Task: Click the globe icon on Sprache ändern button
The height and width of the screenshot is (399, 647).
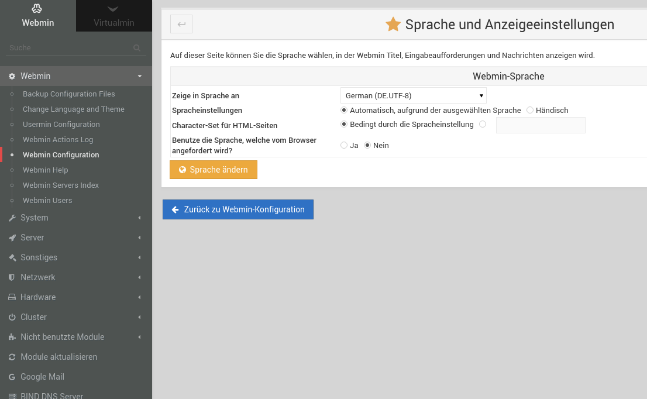Action: [181, 169]
